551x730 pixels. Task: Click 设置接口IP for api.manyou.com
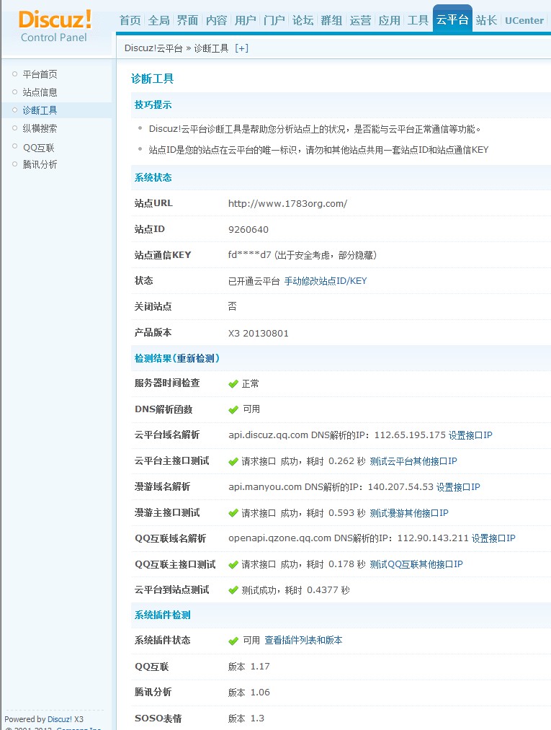pos(458,487)
